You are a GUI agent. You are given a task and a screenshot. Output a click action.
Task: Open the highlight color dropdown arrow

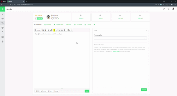coord(56,30)
